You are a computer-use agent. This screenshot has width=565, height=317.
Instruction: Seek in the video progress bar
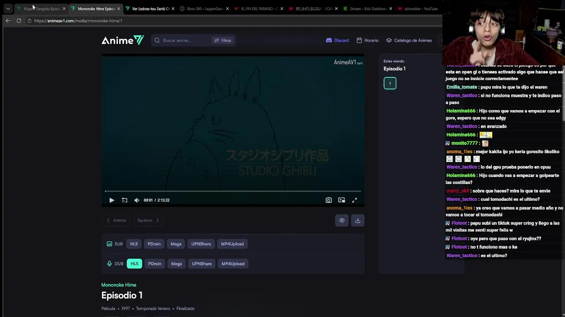point(233,191)
